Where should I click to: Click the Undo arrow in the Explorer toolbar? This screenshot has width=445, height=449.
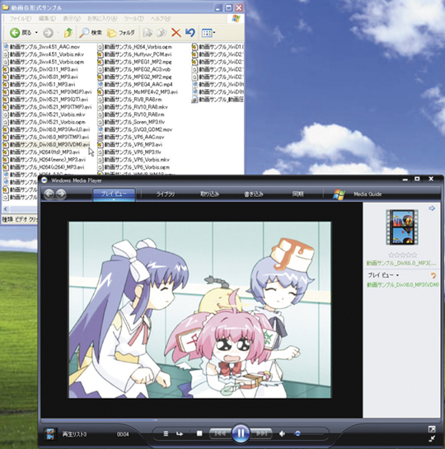pyautogui.click(x=190, y=32)
